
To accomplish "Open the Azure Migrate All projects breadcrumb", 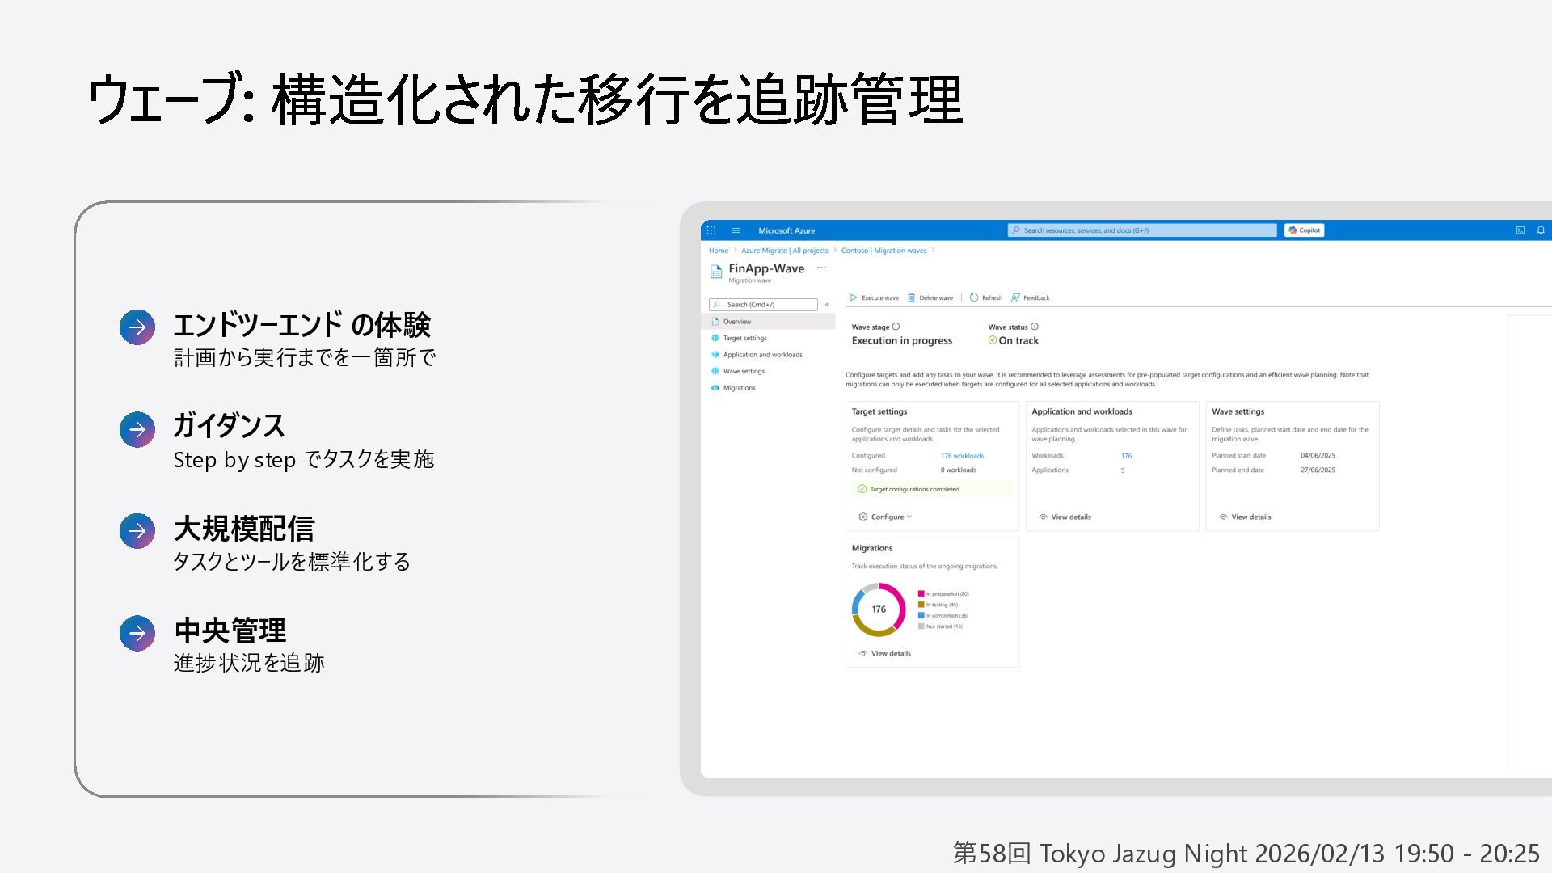I will (784, 251).
